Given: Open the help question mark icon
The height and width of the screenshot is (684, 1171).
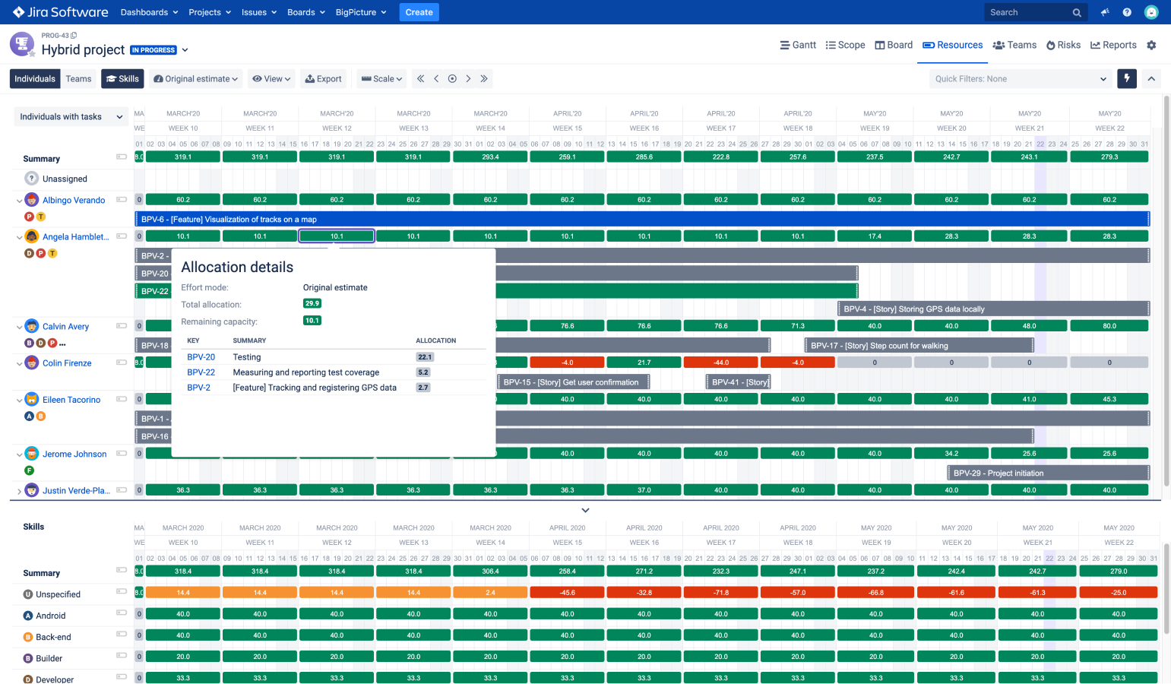Looking at the screenshot, I should pyautogui.click(x=1127, y=12).
